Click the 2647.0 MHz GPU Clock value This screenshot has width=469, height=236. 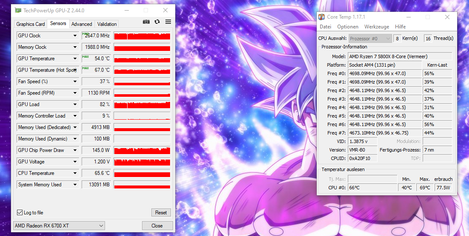[96, 36]
